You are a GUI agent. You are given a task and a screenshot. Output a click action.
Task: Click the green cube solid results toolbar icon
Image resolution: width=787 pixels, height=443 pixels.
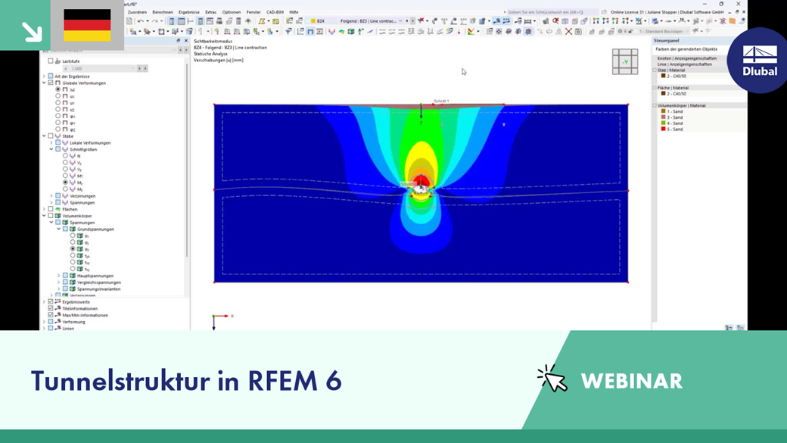(x=351, y=32)
